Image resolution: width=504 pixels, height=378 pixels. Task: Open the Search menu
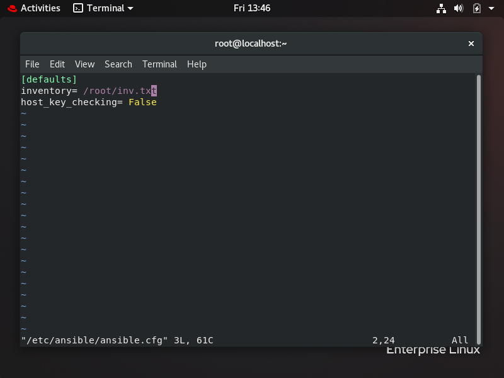coord(118,64)
